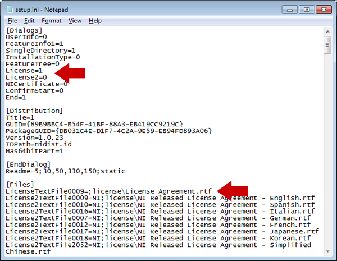This screenshot has height=261, width=337.
Task: Click the Notepad icon in title bar
Action: click(10, 10)
